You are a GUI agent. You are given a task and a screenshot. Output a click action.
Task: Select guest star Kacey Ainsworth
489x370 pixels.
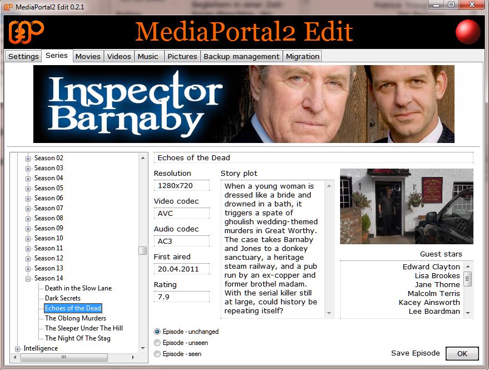coord(429,303)
